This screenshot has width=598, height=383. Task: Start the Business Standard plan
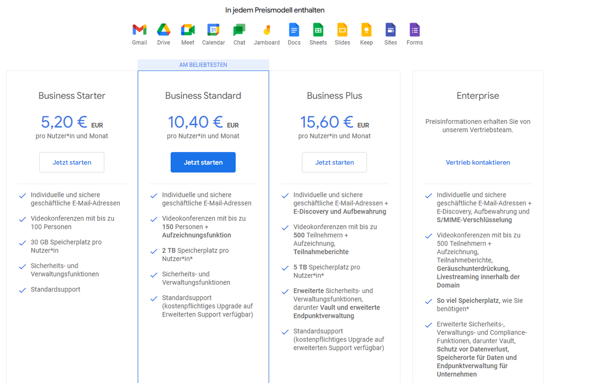pyautogui.click(x=203, y=162)
